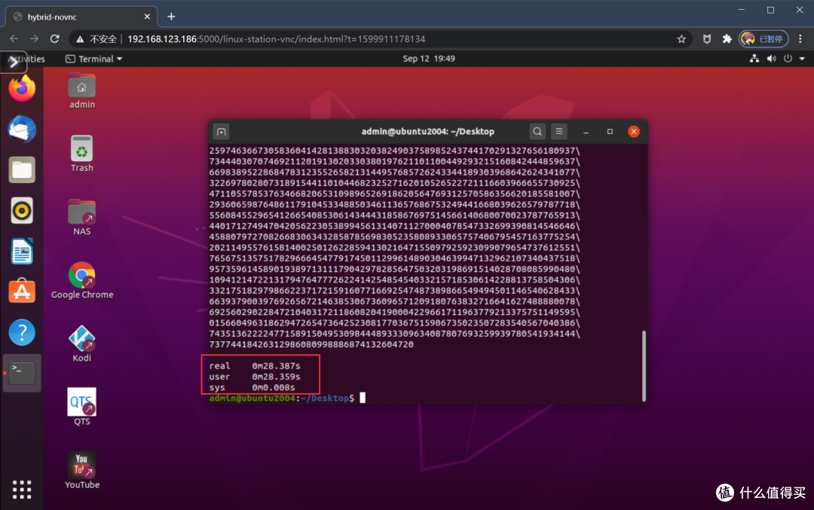This screenshot has height=510, width=814.
Task: Open the shield extension icon in Chrome
Action: (706, 39)
